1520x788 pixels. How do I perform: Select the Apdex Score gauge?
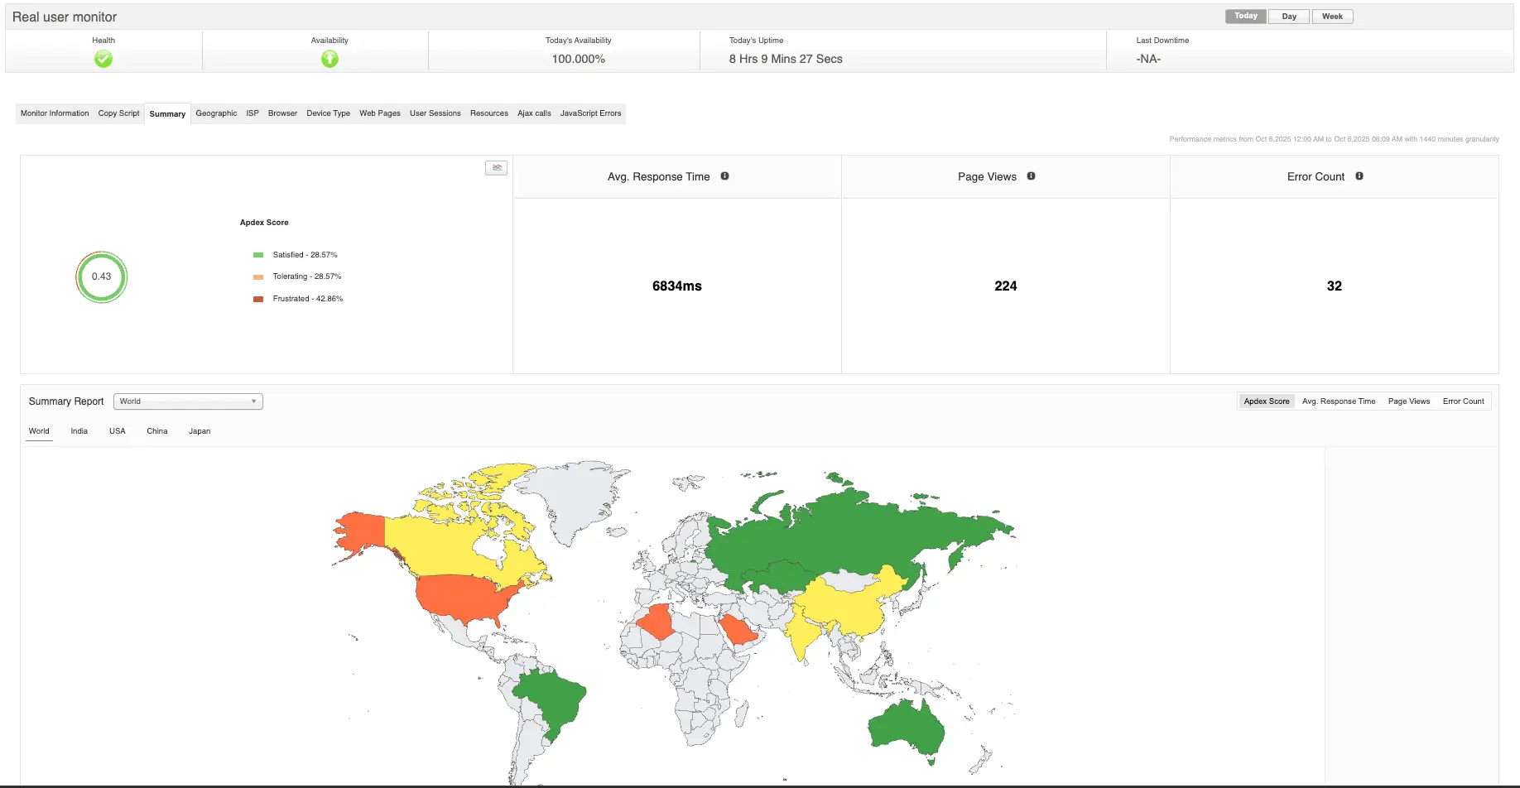(100, 277)
